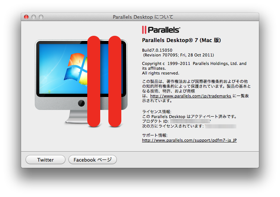280x197 pixels.
Task: Open the support link pdfm7-ja_JP
Action: (189, 140)
